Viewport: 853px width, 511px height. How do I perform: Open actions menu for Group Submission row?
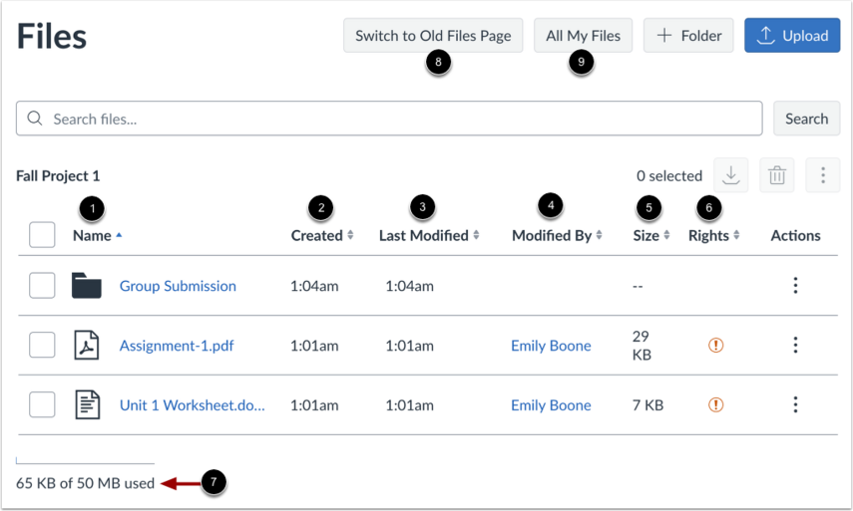(x=795, y=285)
